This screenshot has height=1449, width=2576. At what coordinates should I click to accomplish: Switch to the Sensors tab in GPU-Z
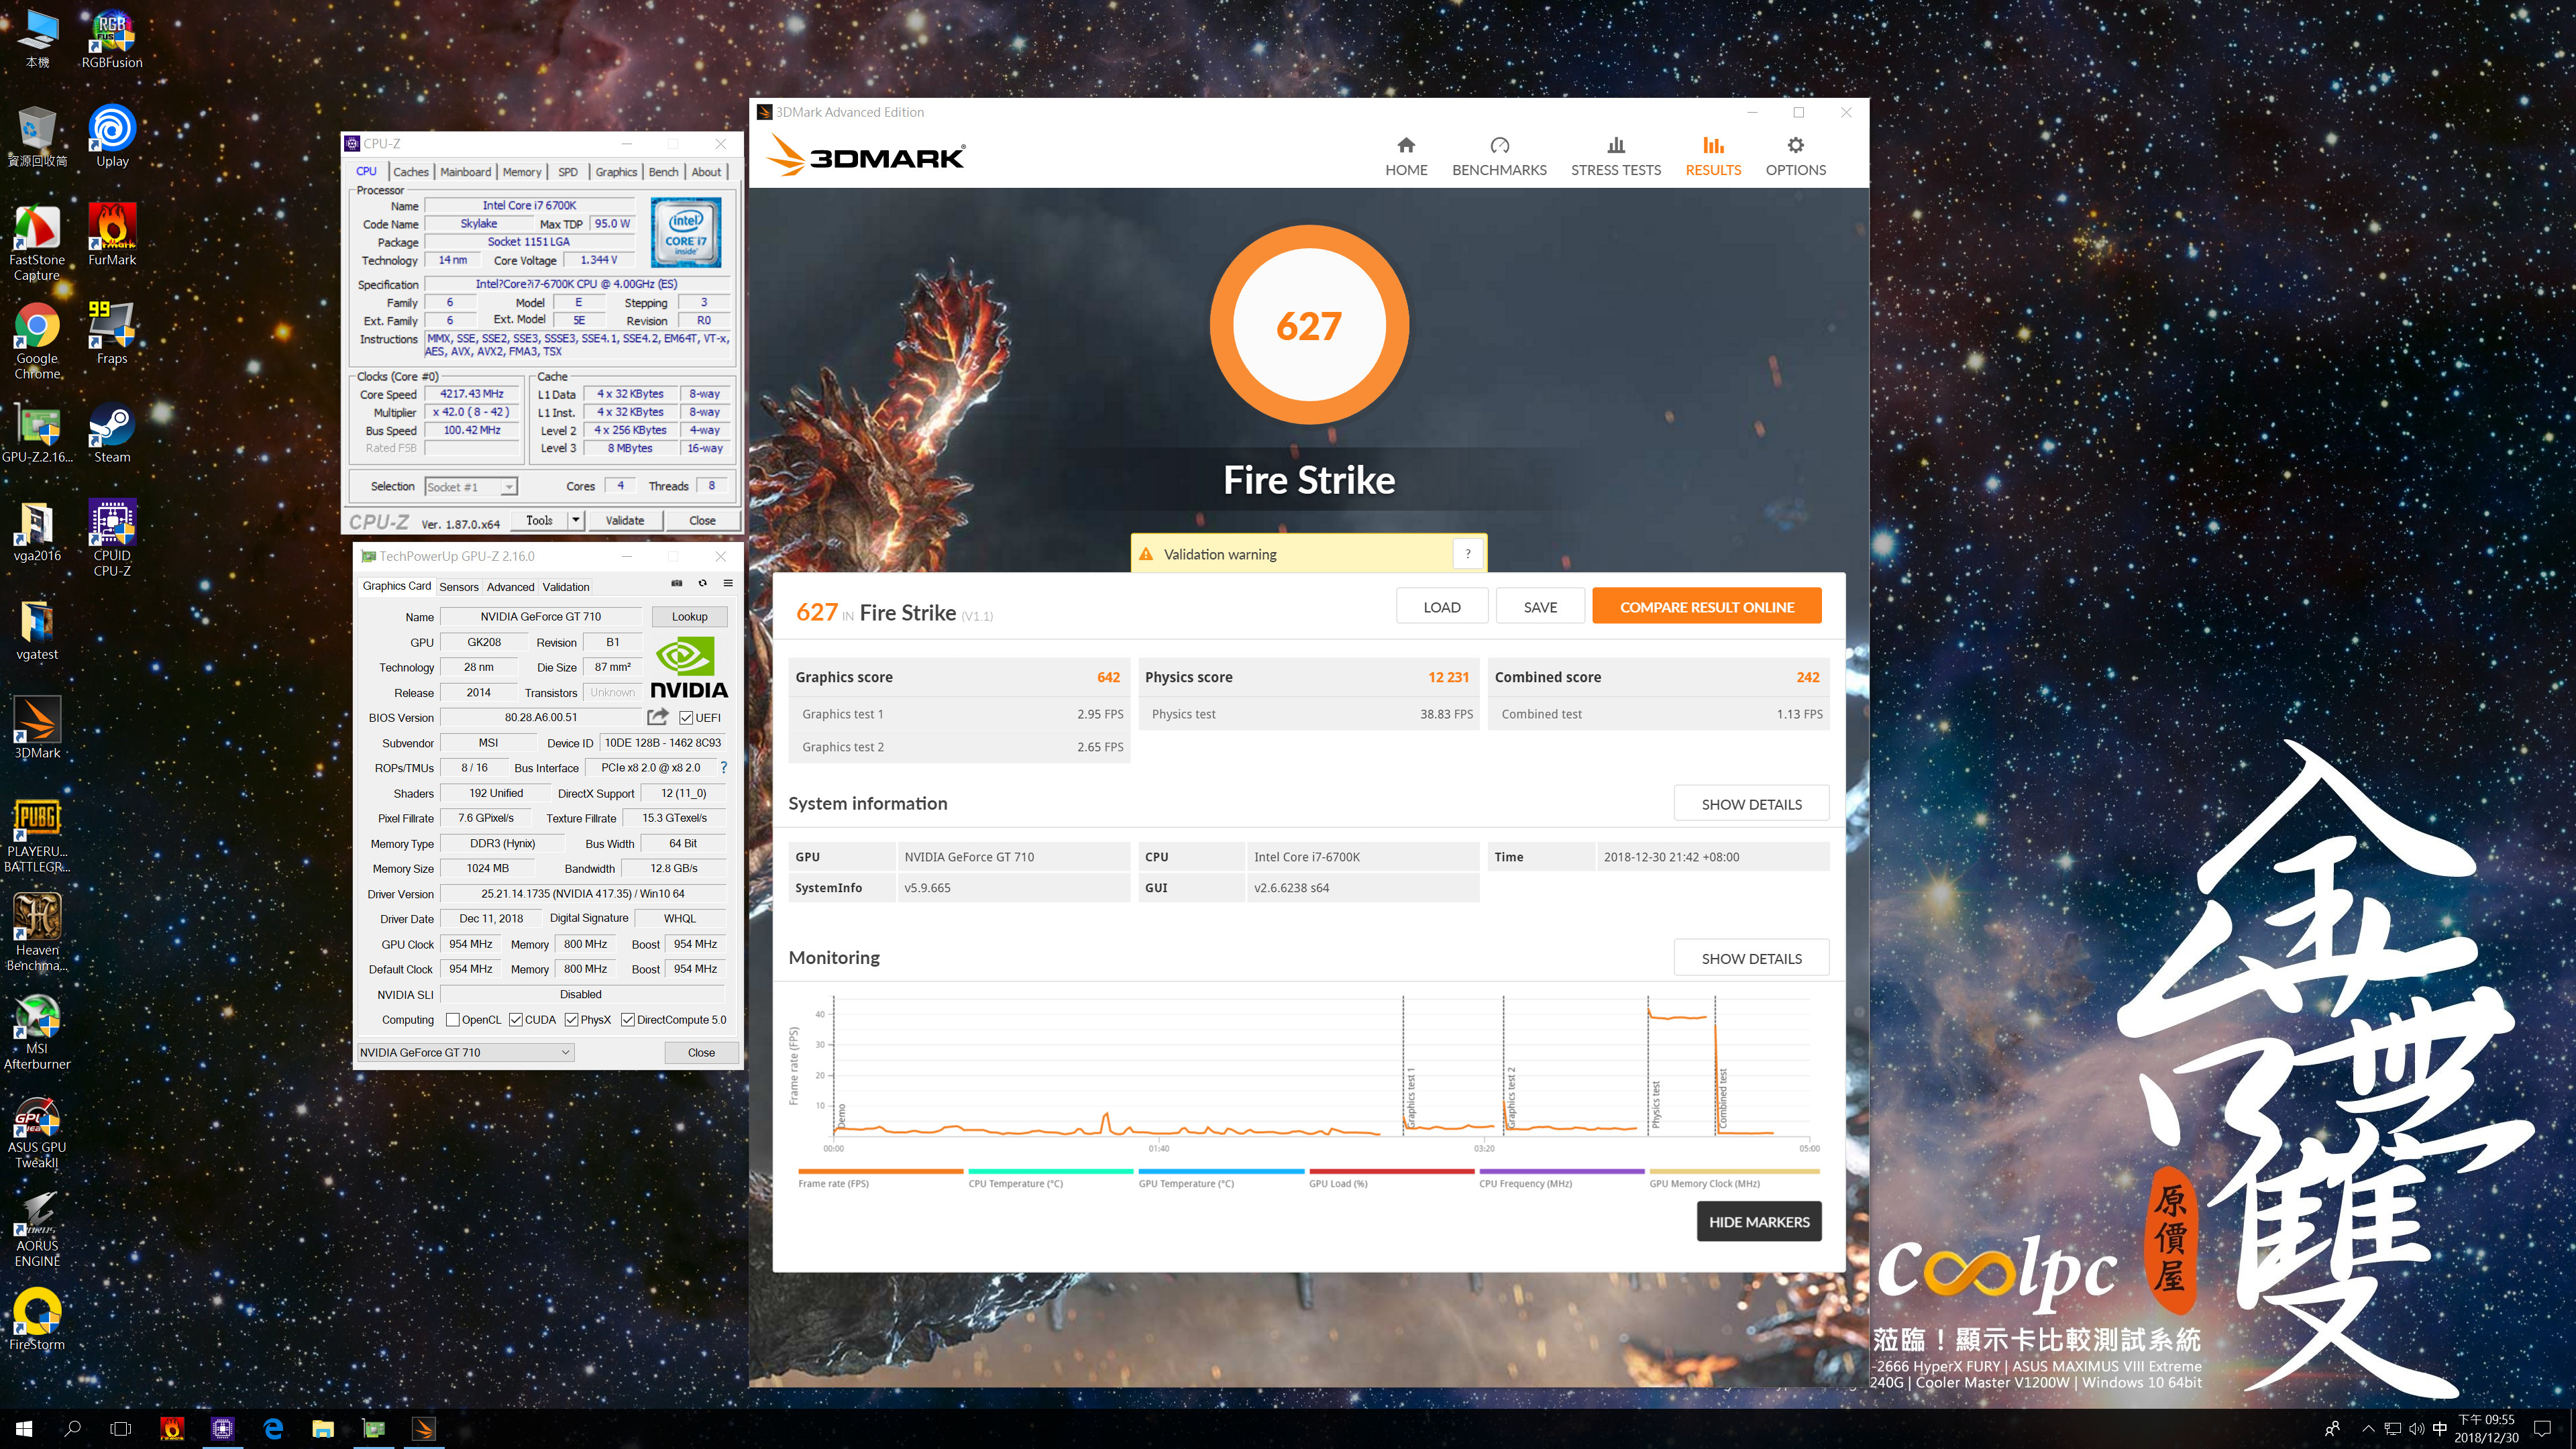(x=459, y=587)
